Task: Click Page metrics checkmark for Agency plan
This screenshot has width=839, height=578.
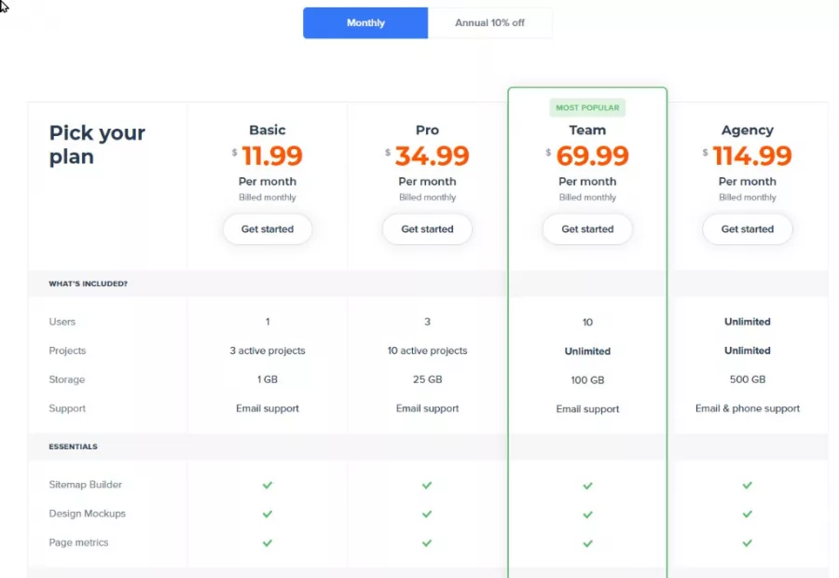Action: click(748, 543)
